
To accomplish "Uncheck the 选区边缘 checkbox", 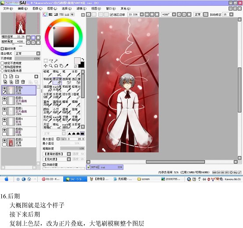I will pyautogui.click(x=111, y=14).
